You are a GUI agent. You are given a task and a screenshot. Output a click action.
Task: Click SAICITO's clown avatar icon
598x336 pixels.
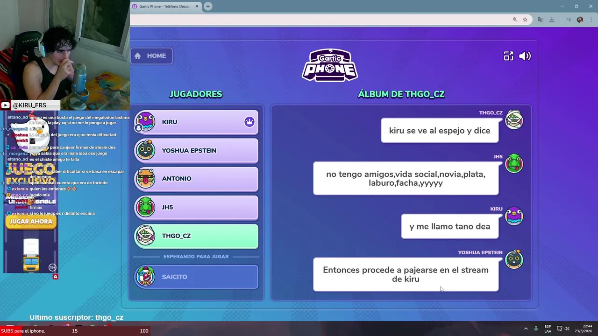(x=145, y=276)
